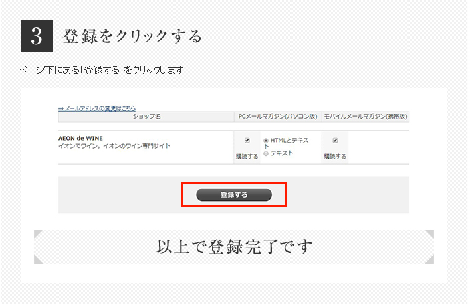
Task: Click the イオンでワイン。イオンのワイン専門サイト description text
Action: click(114, 146)
